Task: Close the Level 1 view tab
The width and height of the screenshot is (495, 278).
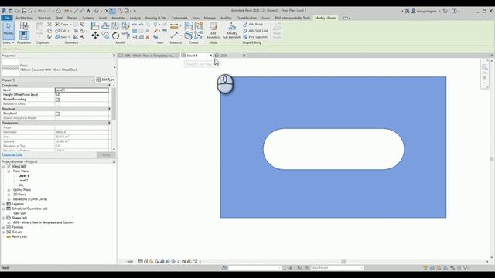Action: tap(211, 56)
